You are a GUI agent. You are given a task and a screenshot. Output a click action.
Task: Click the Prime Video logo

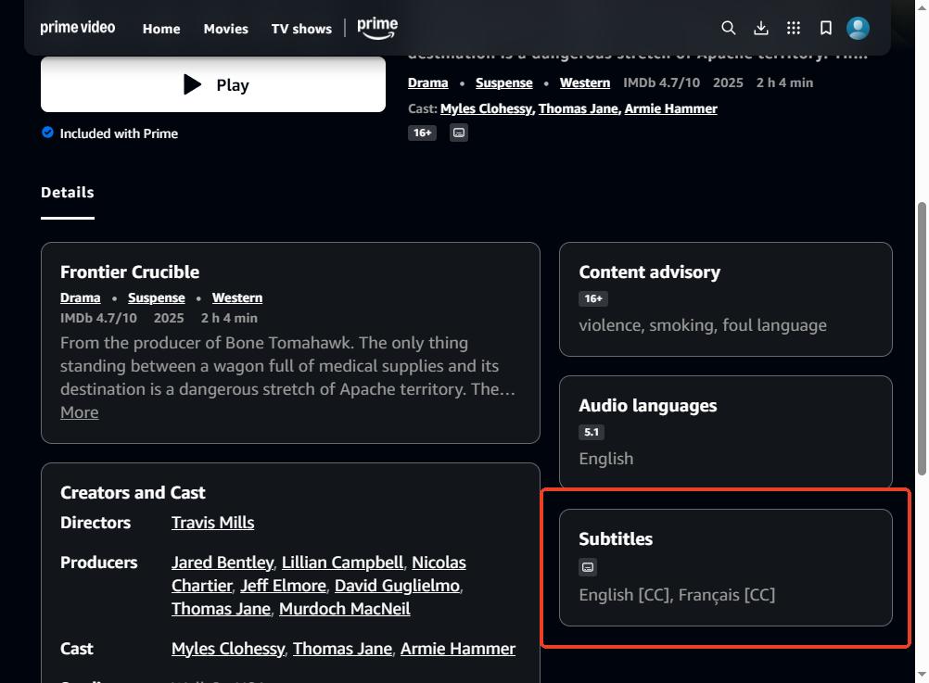78,28
